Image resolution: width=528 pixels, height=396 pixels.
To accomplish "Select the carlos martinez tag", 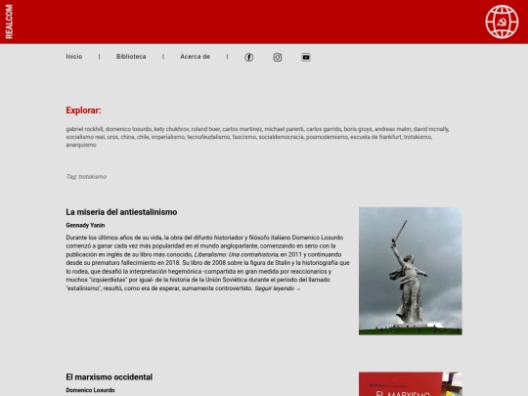I will coord(242,129).
